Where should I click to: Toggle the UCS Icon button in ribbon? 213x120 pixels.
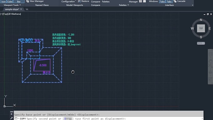pyautogui.click(x=3, y=2)
